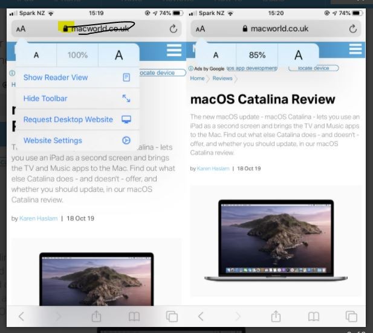Open tabs overview in left phone toolbar

coord(172,316)
